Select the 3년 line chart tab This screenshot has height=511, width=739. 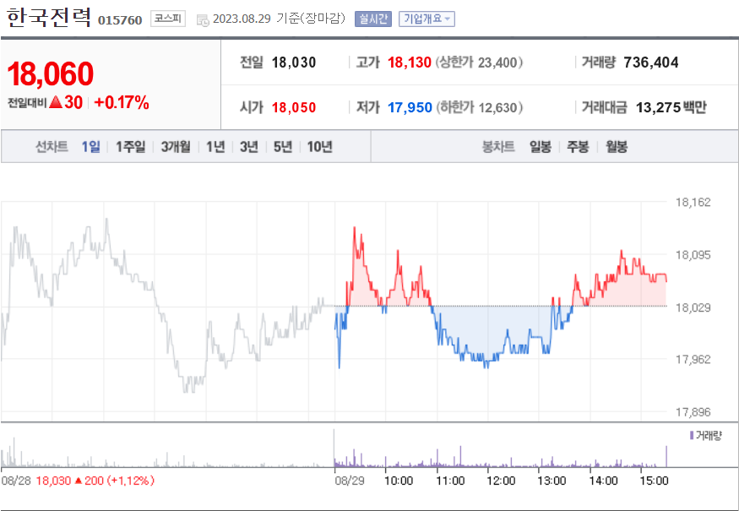pos(249,147)
